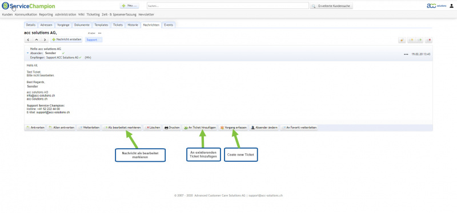Screen dimensions: 457x213
Task: Click the yellow circle message icon
Action: (411, 40)
